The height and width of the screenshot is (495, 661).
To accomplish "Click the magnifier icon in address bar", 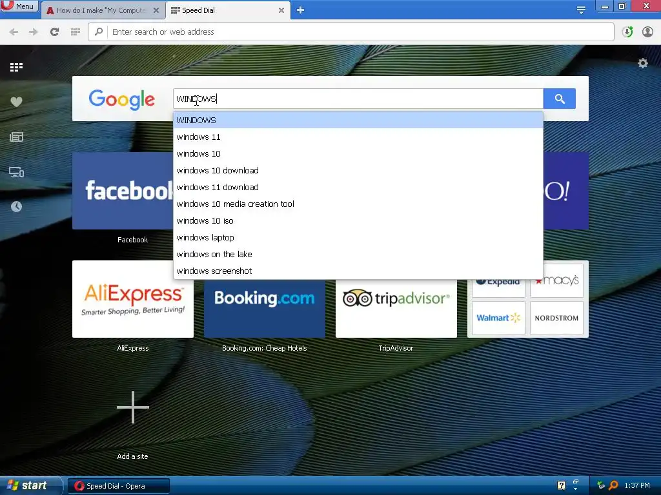I will pyautogui.click(x=99, y=32).
